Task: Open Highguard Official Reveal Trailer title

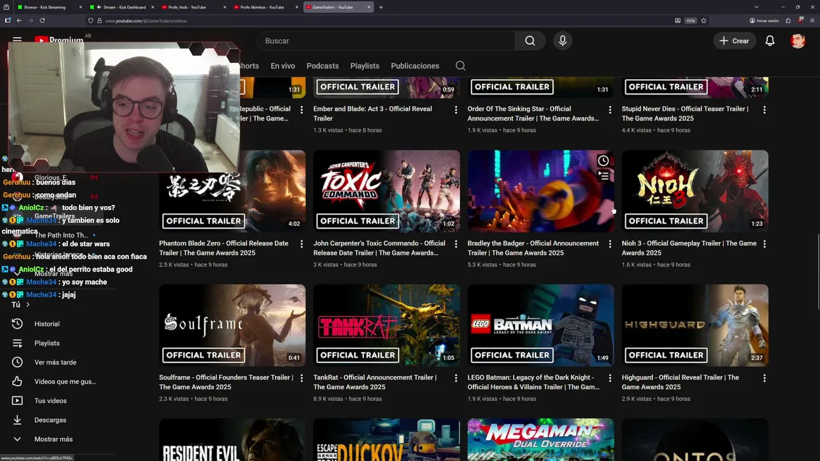Action: (x=680, y=382)
